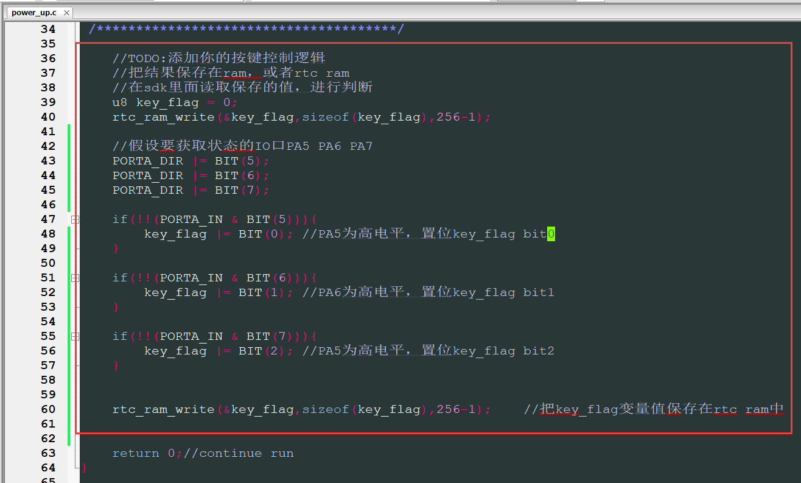Click the 'key_flag bit2' comment on line 56
The image size is (801, 483).
(503, 351)
